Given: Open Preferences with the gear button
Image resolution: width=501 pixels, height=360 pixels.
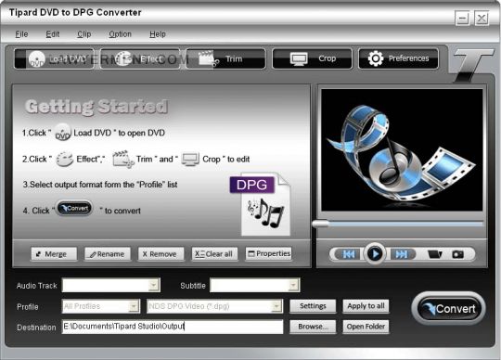Looking at the screenshot, I should click(398, 58).
